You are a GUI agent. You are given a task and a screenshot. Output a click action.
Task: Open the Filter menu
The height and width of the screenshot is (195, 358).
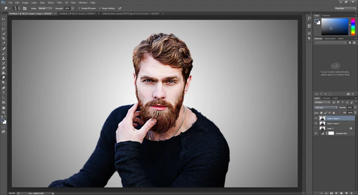[59, 3]
